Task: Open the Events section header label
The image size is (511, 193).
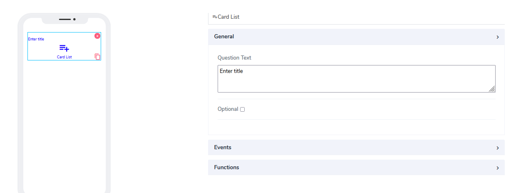Action: tap(223, 148)
